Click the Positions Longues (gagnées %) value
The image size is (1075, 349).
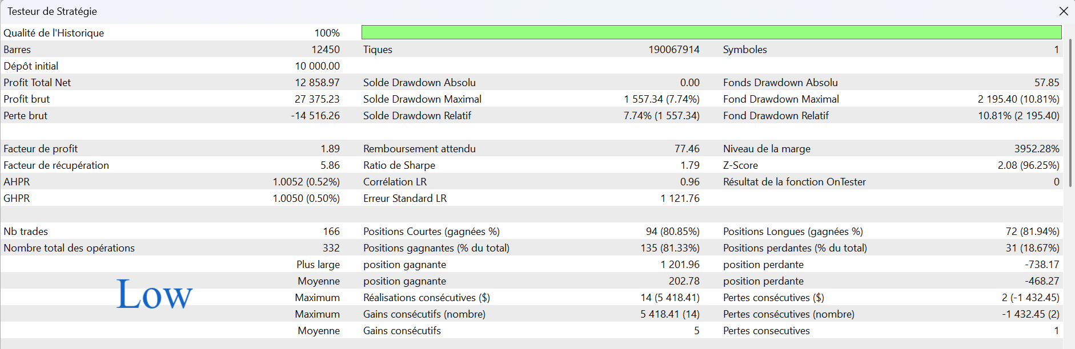(1032, 232)
